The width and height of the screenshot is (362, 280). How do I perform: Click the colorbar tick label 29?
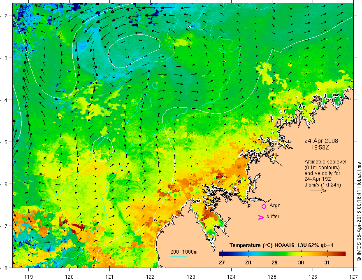point(274,263)
